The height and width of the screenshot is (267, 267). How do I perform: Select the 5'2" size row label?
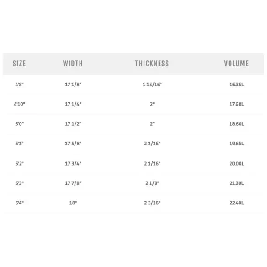pos(19,164)
